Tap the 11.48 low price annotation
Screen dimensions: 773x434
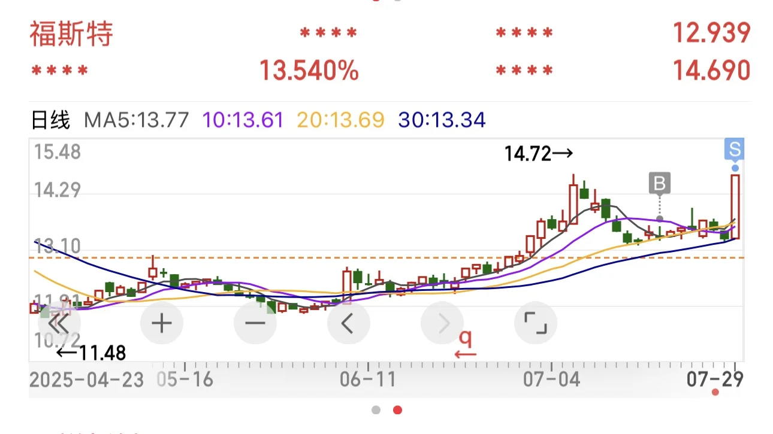(92, 353)
